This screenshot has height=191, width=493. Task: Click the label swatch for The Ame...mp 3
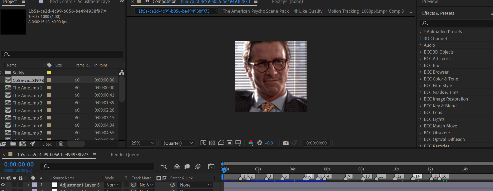pyautogui.click(x=49, y=103)
